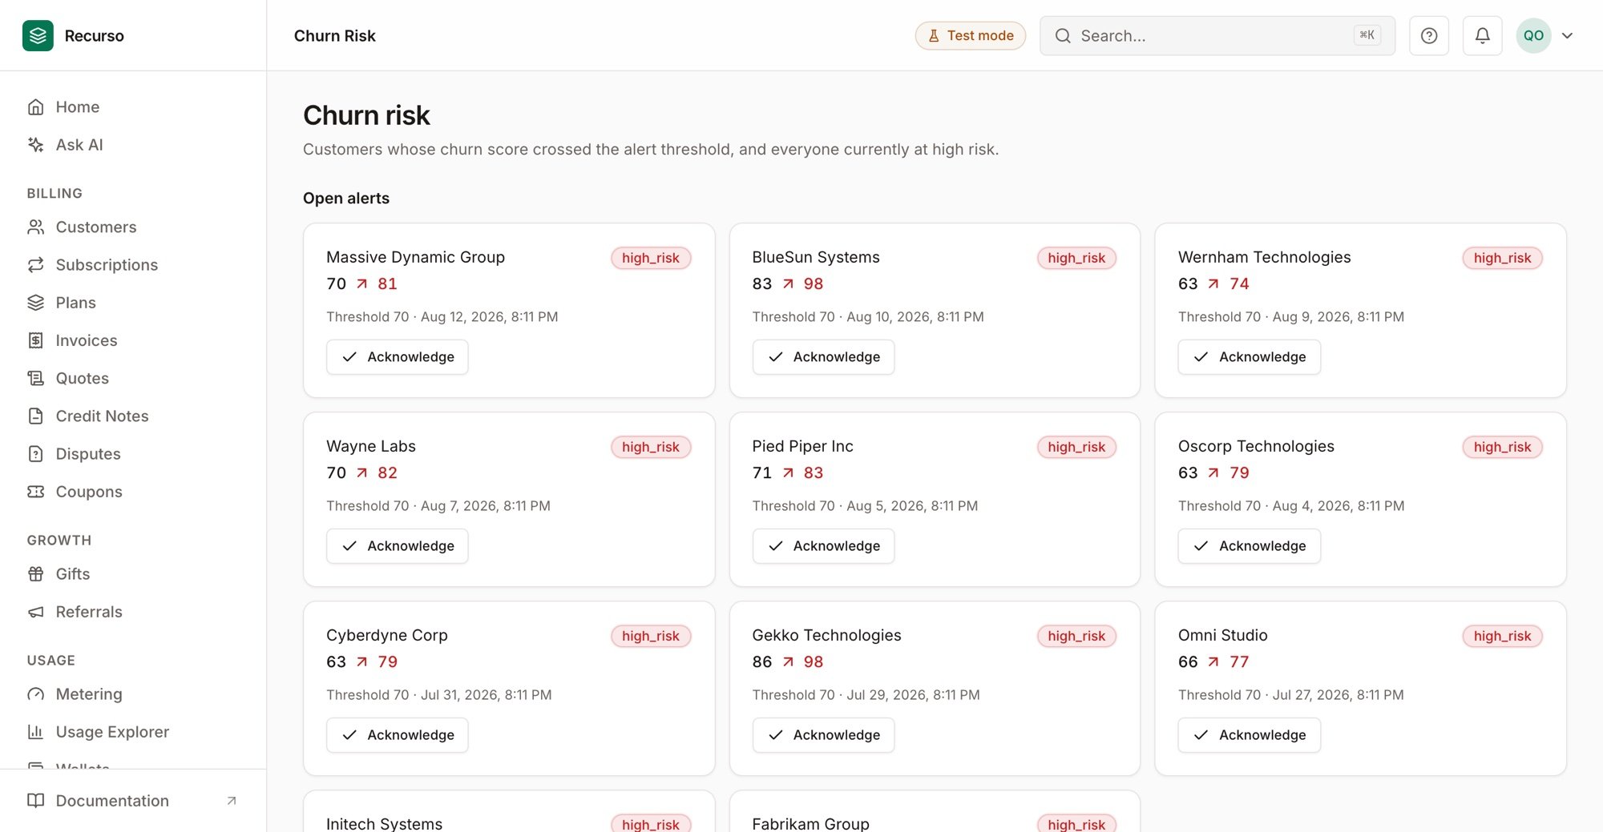
Task: Click Wayne Labs customer name
Action: pyautogui.click(x=371, y=446)
